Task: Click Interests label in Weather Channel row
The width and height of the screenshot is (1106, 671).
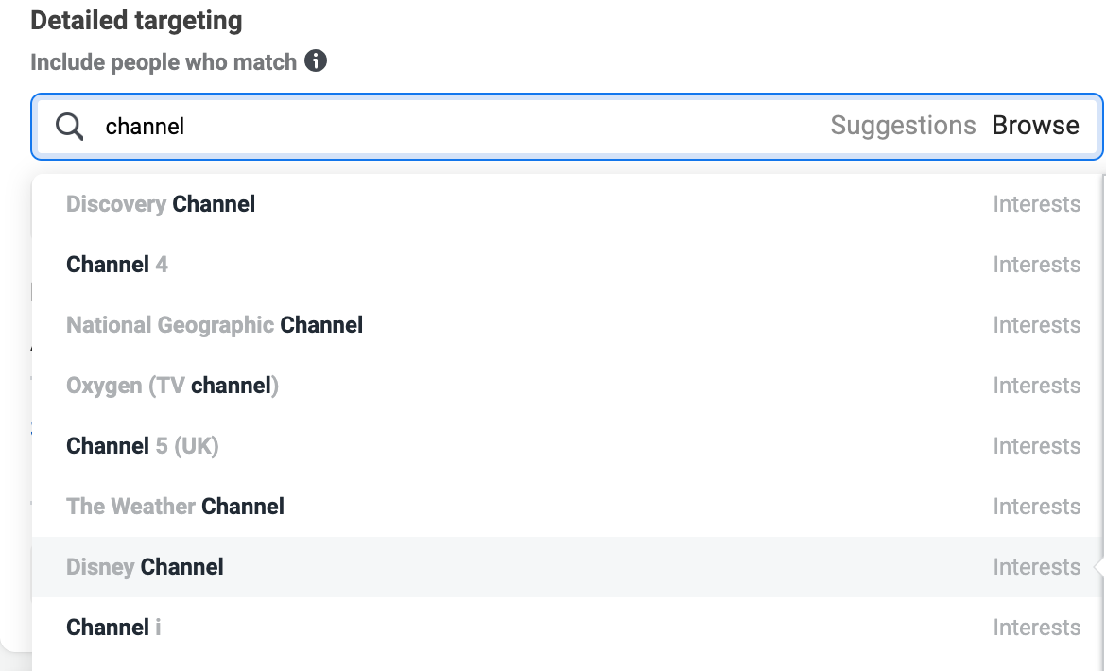Action: click(x=1036, y=506)
